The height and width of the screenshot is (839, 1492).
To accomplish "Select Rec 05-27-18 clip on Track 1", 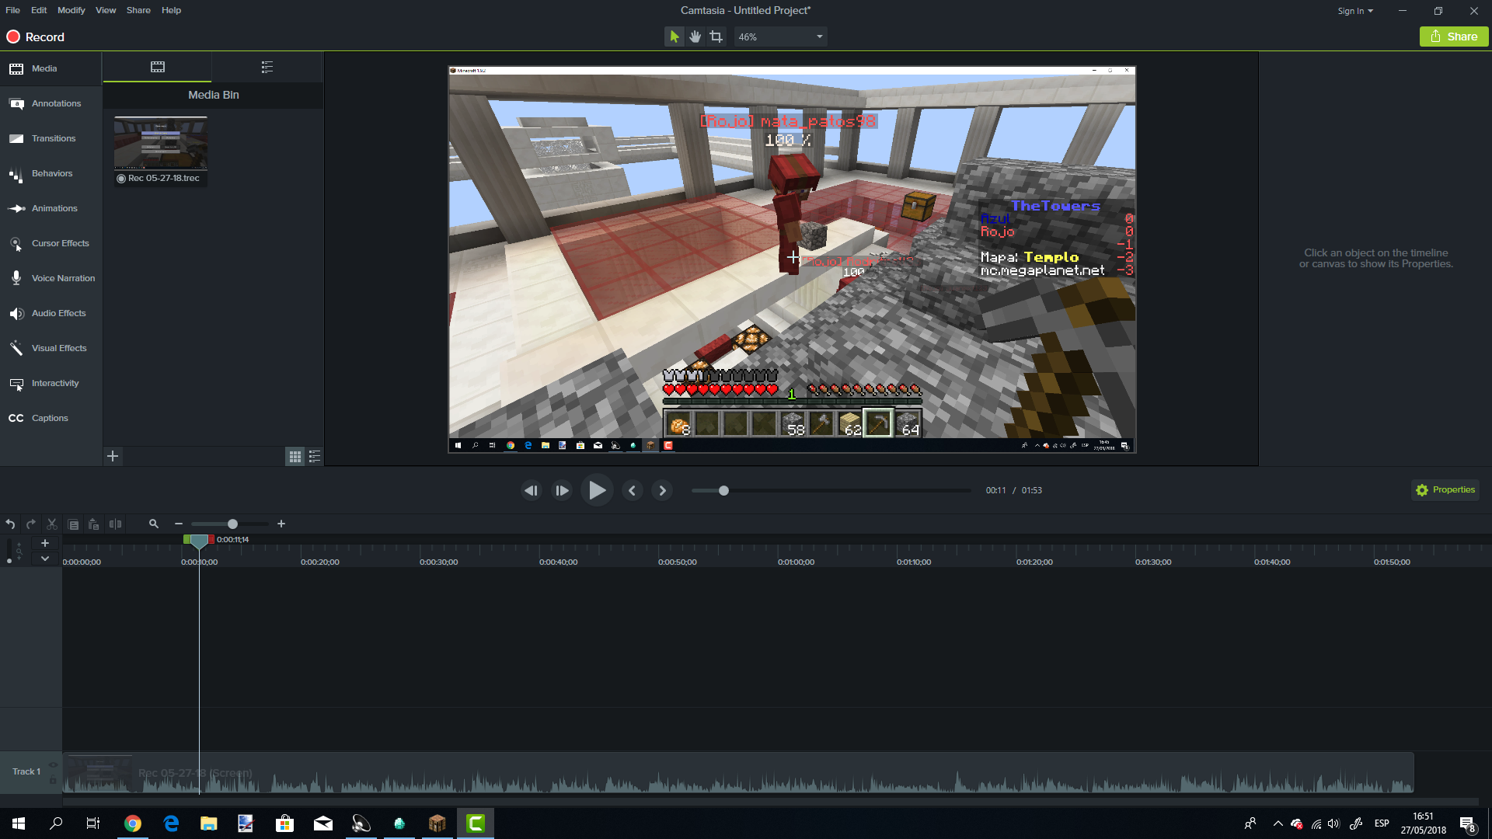I will 738,773.
